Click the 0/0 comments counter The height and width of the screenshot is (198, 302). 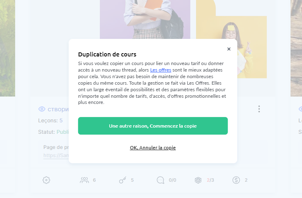(172, 180)
